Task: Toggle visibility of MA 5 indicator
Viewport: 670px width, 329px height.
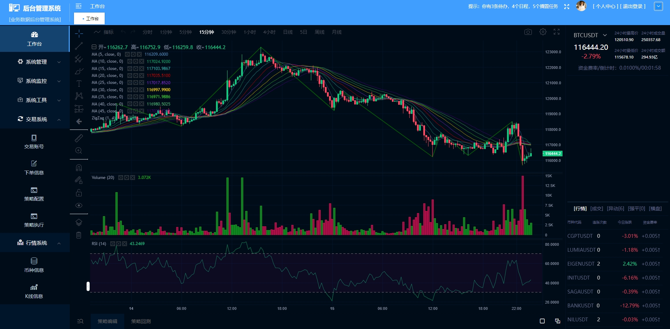Action: 127,54
